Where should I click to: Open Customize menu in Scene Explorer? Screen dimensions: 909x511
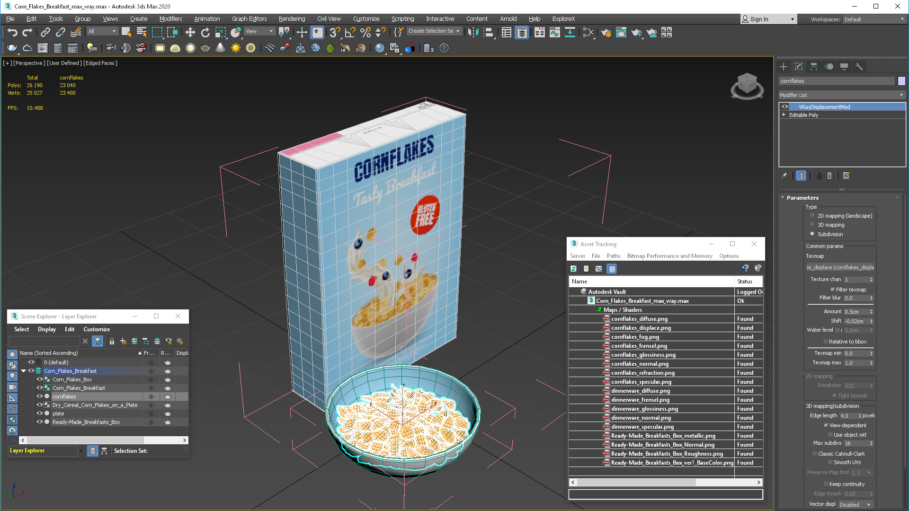97,329
